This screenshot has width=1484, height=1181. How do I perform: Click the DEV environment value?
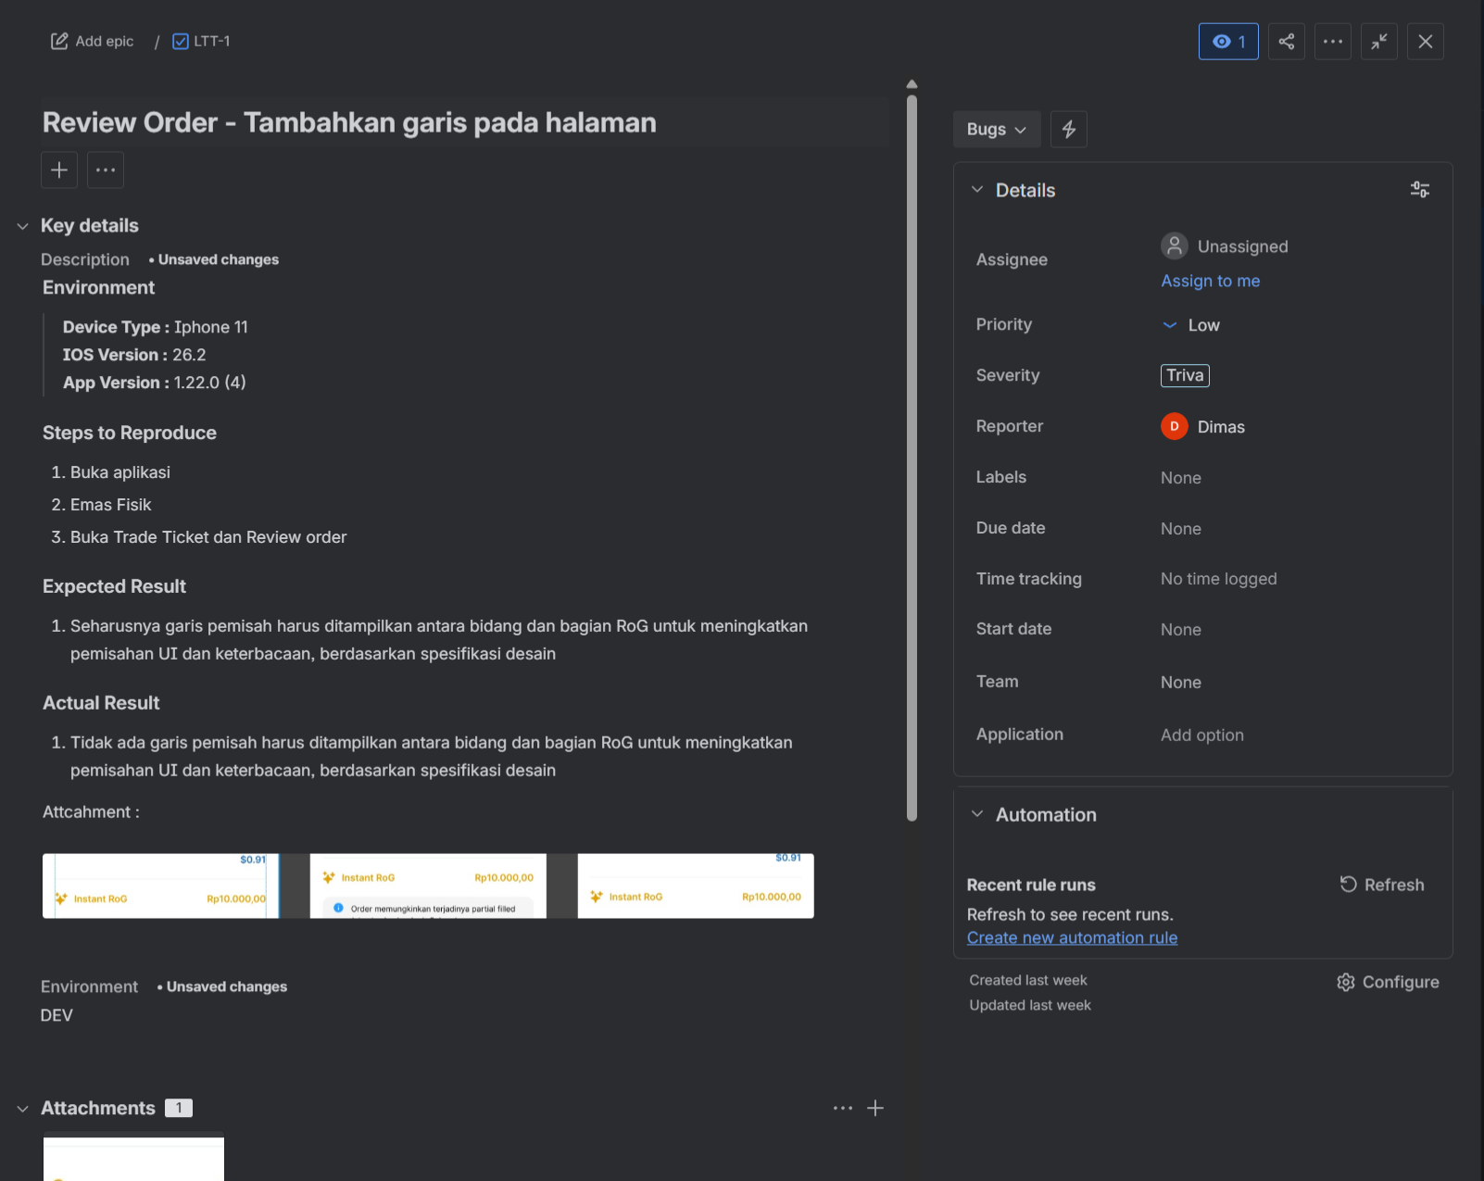[x=57, y=1015]
